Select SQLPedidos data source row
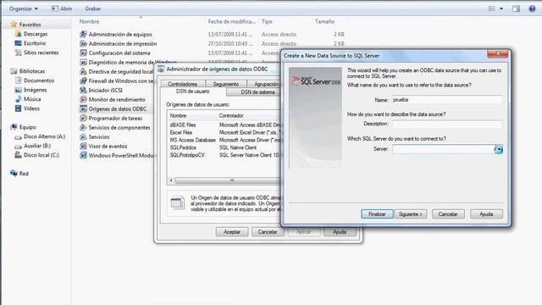The height and width of the screenshot is (305, 542). 224,147
